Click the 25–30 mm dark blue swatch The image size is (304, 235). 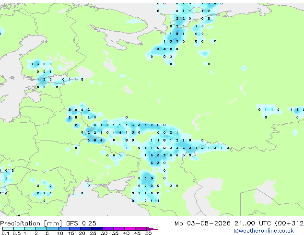(x=97, y=229)
